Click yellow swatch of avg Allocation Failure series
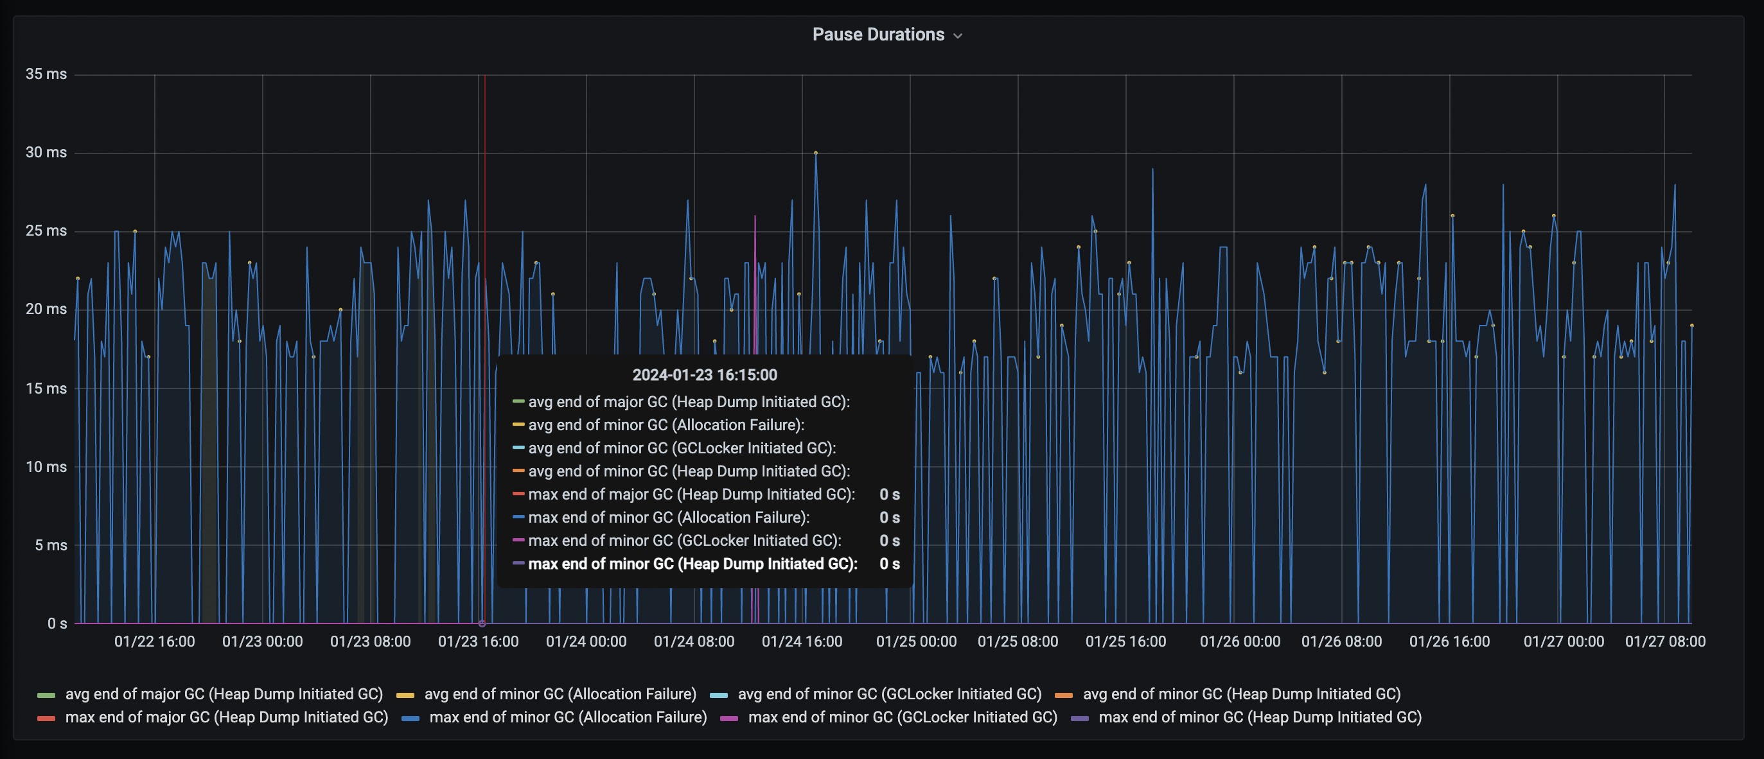 [405, 695]
